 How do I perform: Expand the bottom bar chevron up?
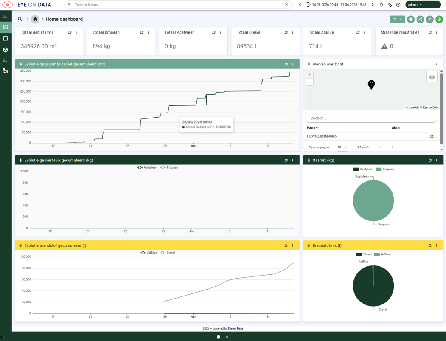tap(227, 337)
